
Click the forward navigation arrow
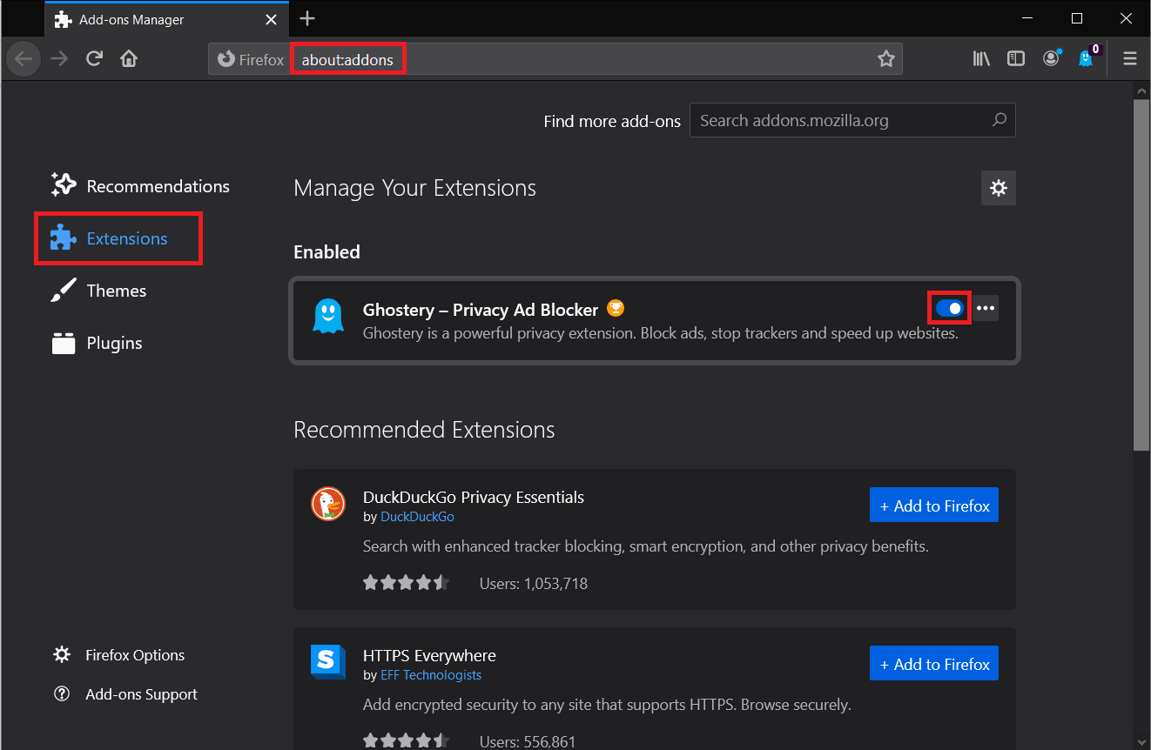click(58, 59)
